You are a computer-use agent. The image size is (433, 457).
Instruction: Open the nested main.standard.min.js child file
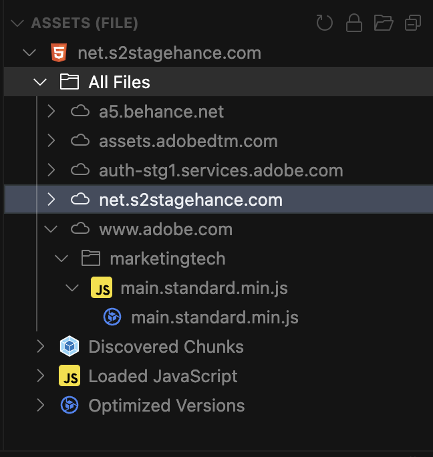(214, 317)
